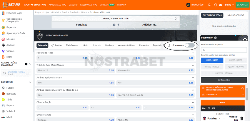Open the search magnifier in header

(209, 5)
